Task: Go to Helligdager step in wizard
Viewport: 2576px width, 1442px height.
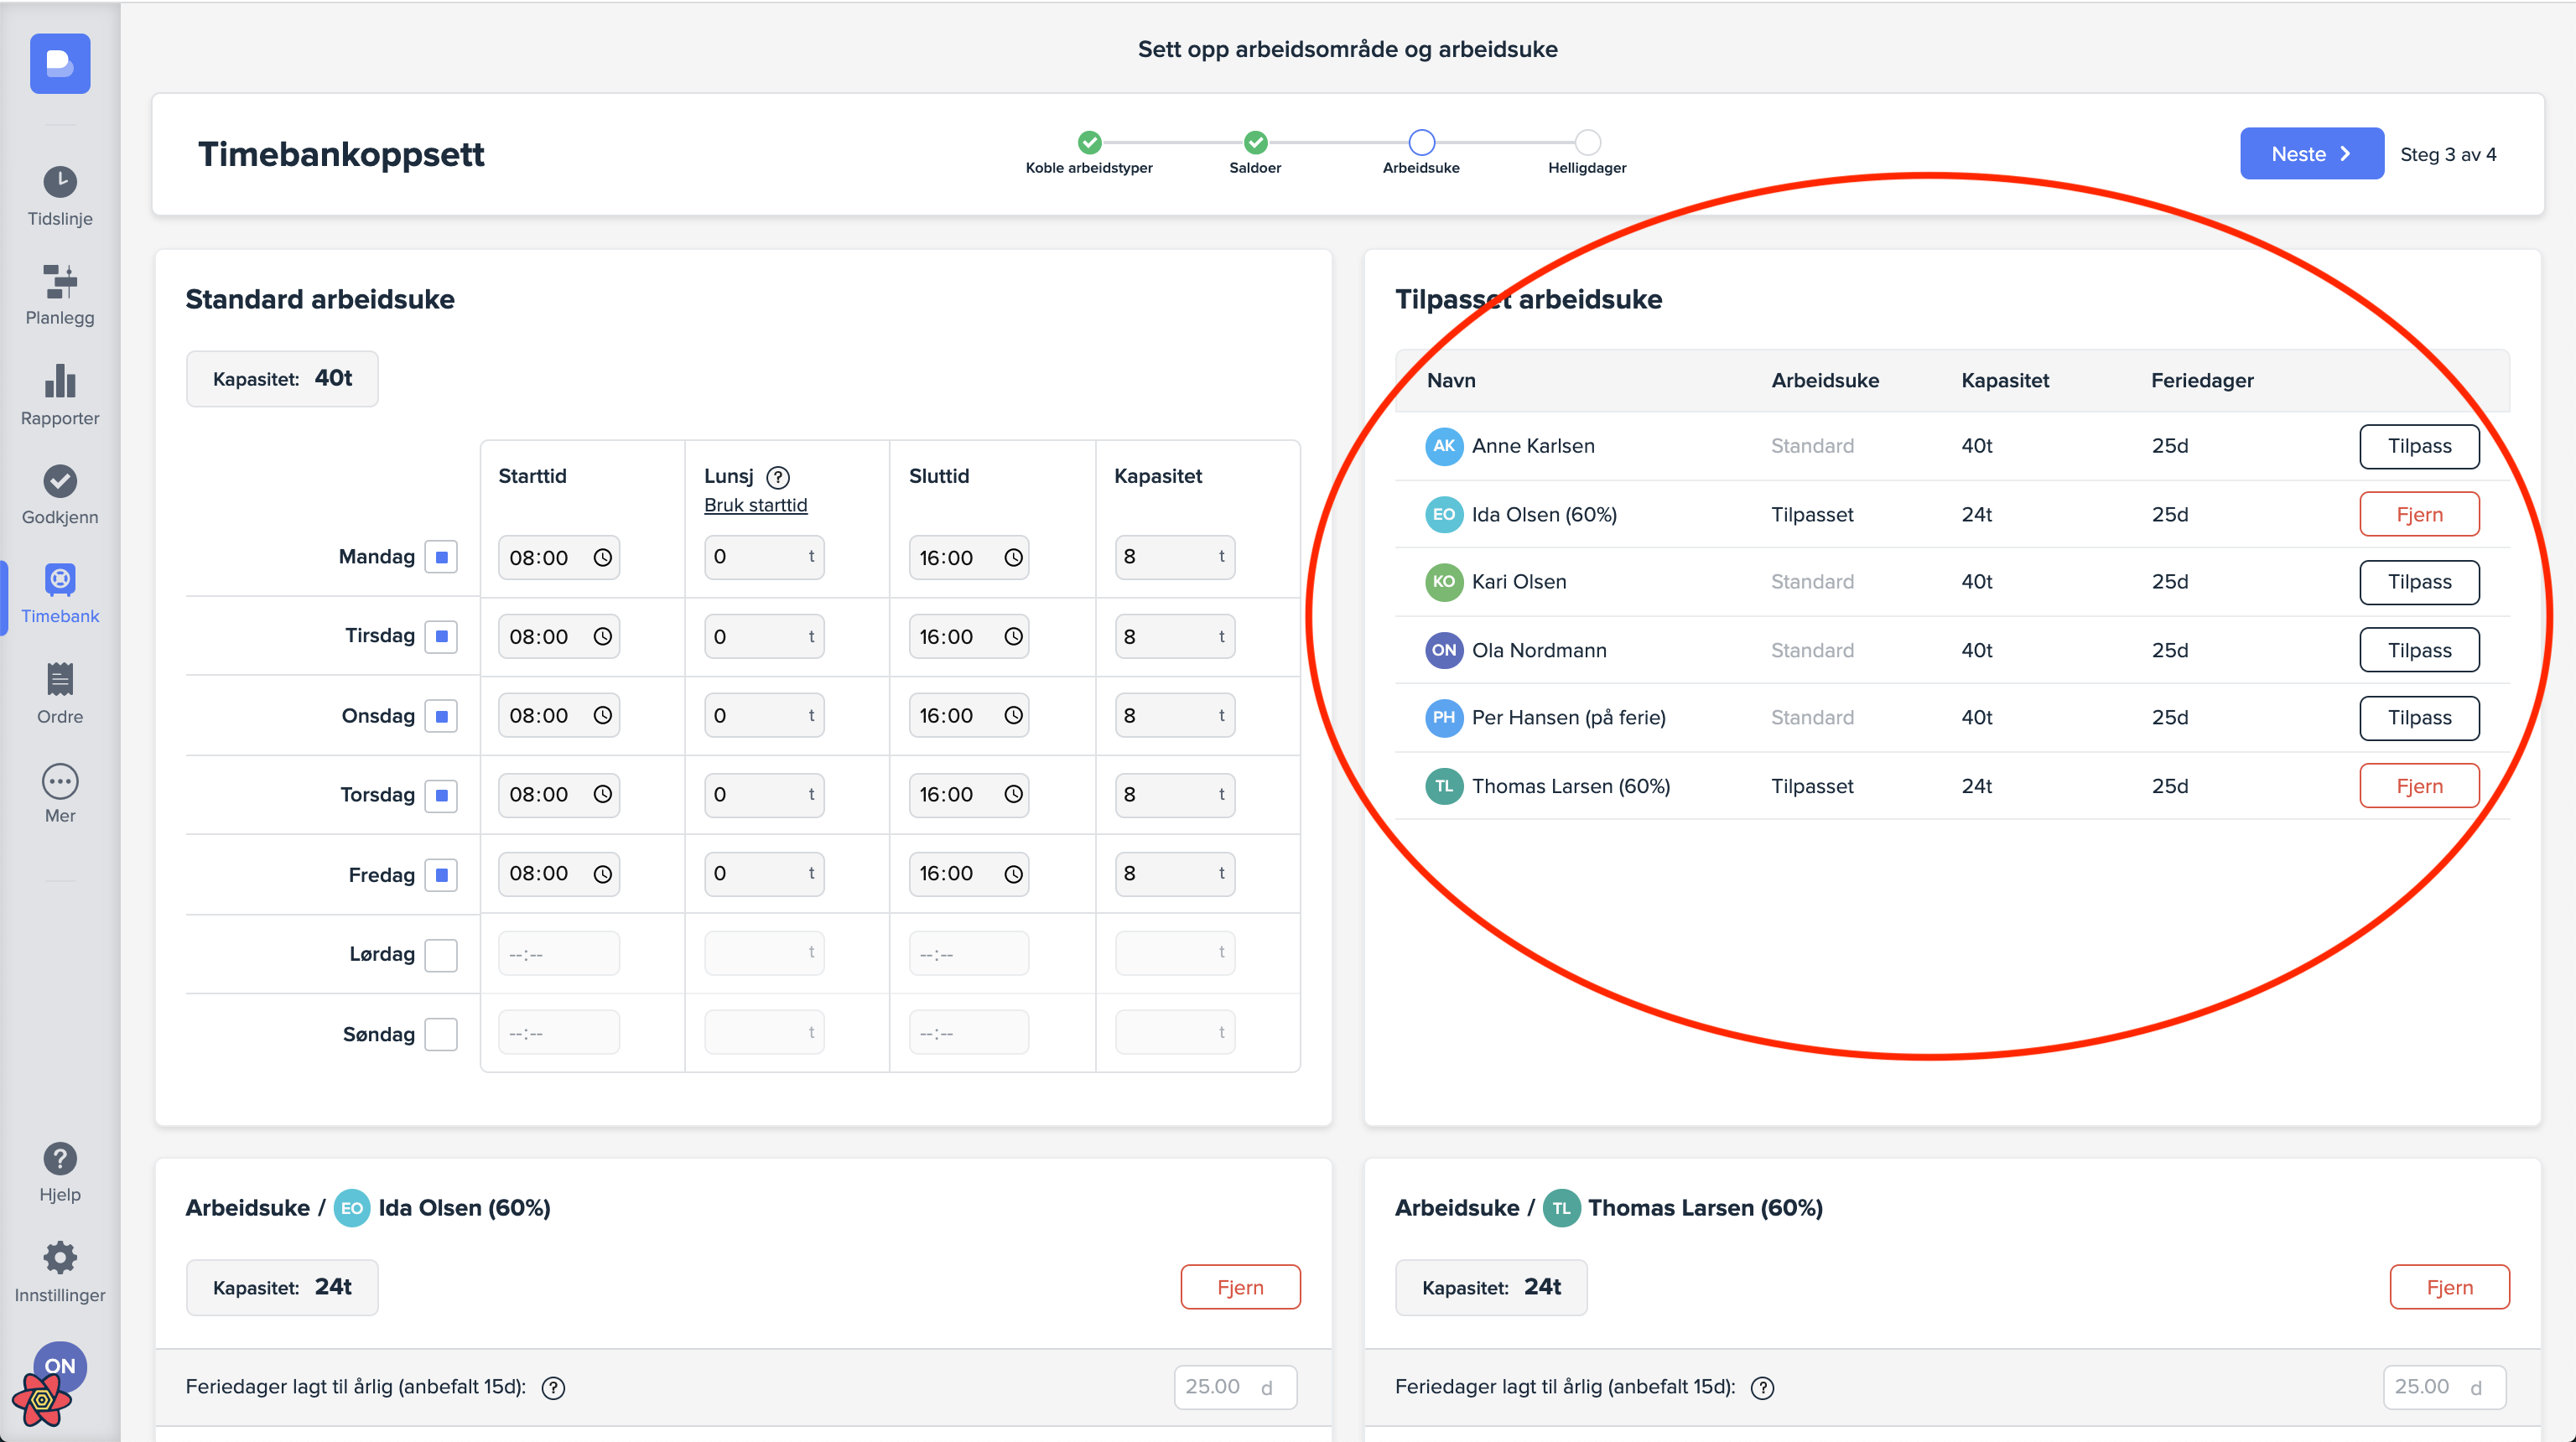Action: pos(1587,143)
